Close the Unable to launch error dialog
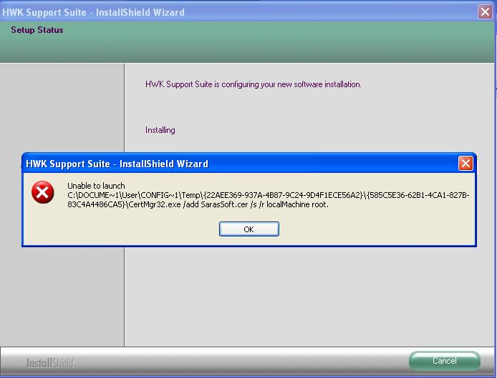Viewport: 497px width, 378px height. (x=465, y=164)
